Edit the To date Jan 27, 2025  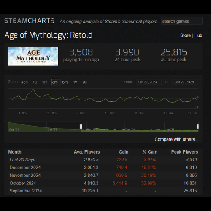click(x=185, y=82)
